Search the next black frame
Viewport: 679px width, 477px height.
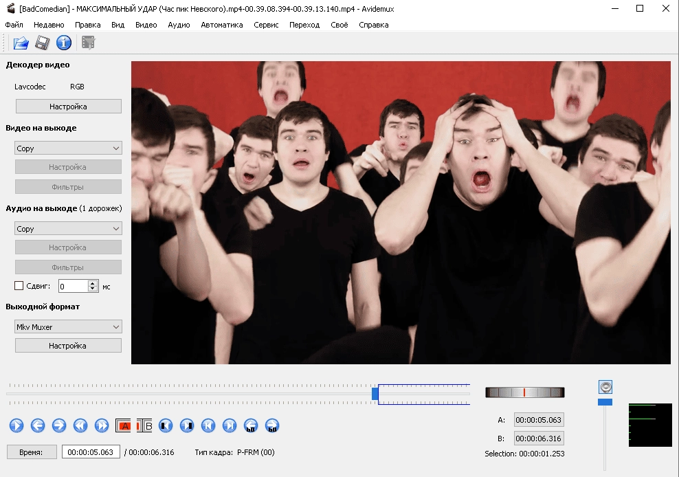click(x=187, y=425)
